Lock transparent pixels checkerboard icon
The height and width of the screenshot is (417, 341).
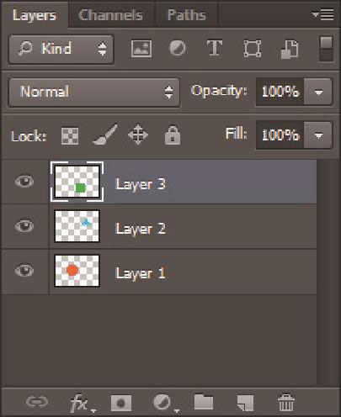click(x=70, y=136)
